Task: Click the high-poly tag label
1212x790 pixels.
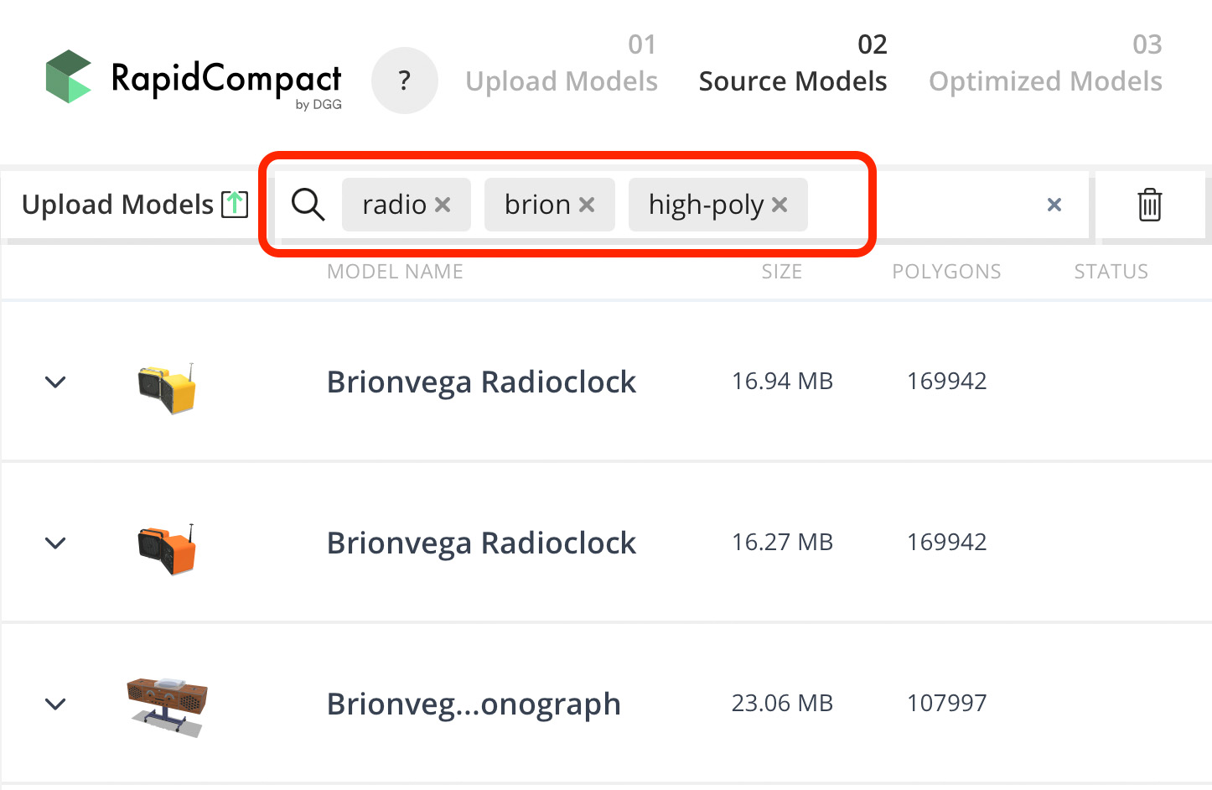Action: point(706,205)
